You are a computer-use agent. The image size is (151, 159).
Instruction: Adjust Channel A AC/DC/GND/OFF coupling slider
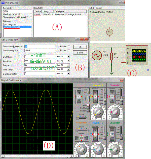pyautogui.click(x=105, y=94)
